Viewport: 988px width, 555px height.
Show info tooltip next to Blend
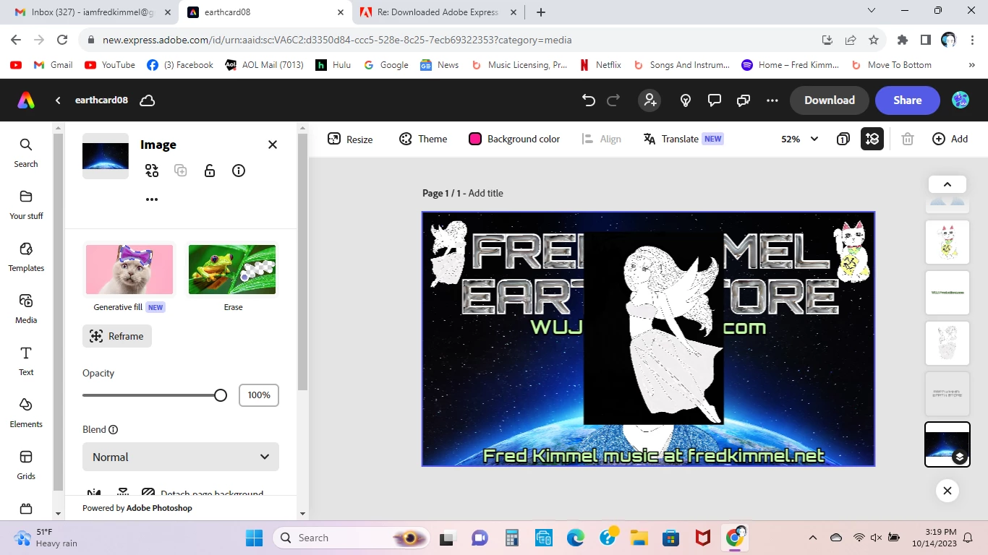(114, 429)
